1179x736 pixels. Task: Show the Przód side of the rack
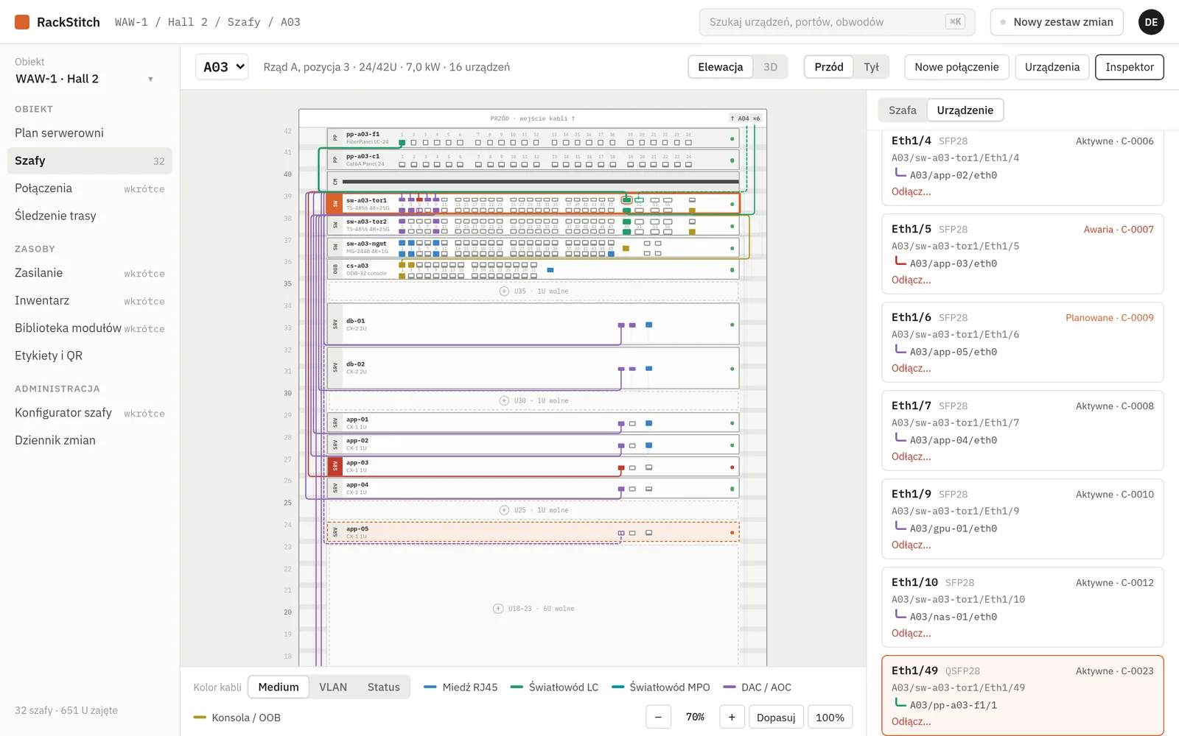[x=829, y=67]
